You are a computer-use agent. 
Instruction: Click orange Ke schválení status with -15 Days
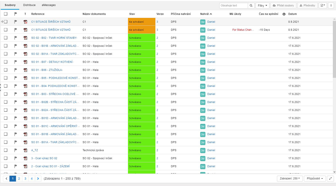coord(142,30)
